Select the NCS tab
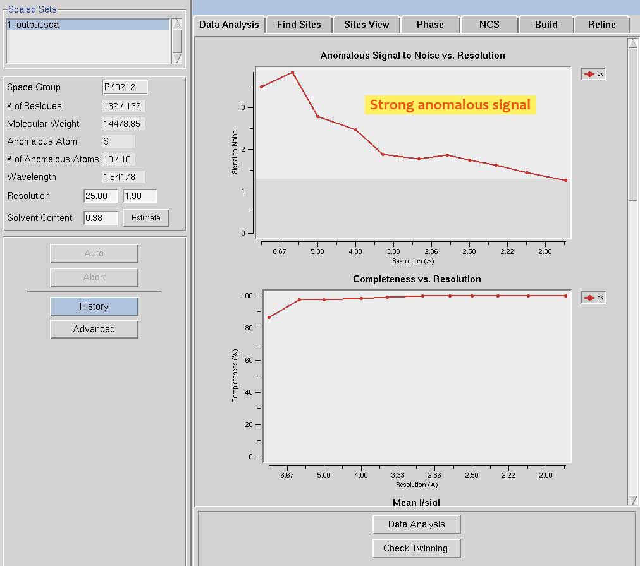 click(x=489, y=25)
